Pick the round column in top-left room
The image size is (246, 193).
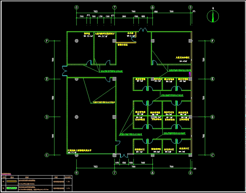point(76,41)
